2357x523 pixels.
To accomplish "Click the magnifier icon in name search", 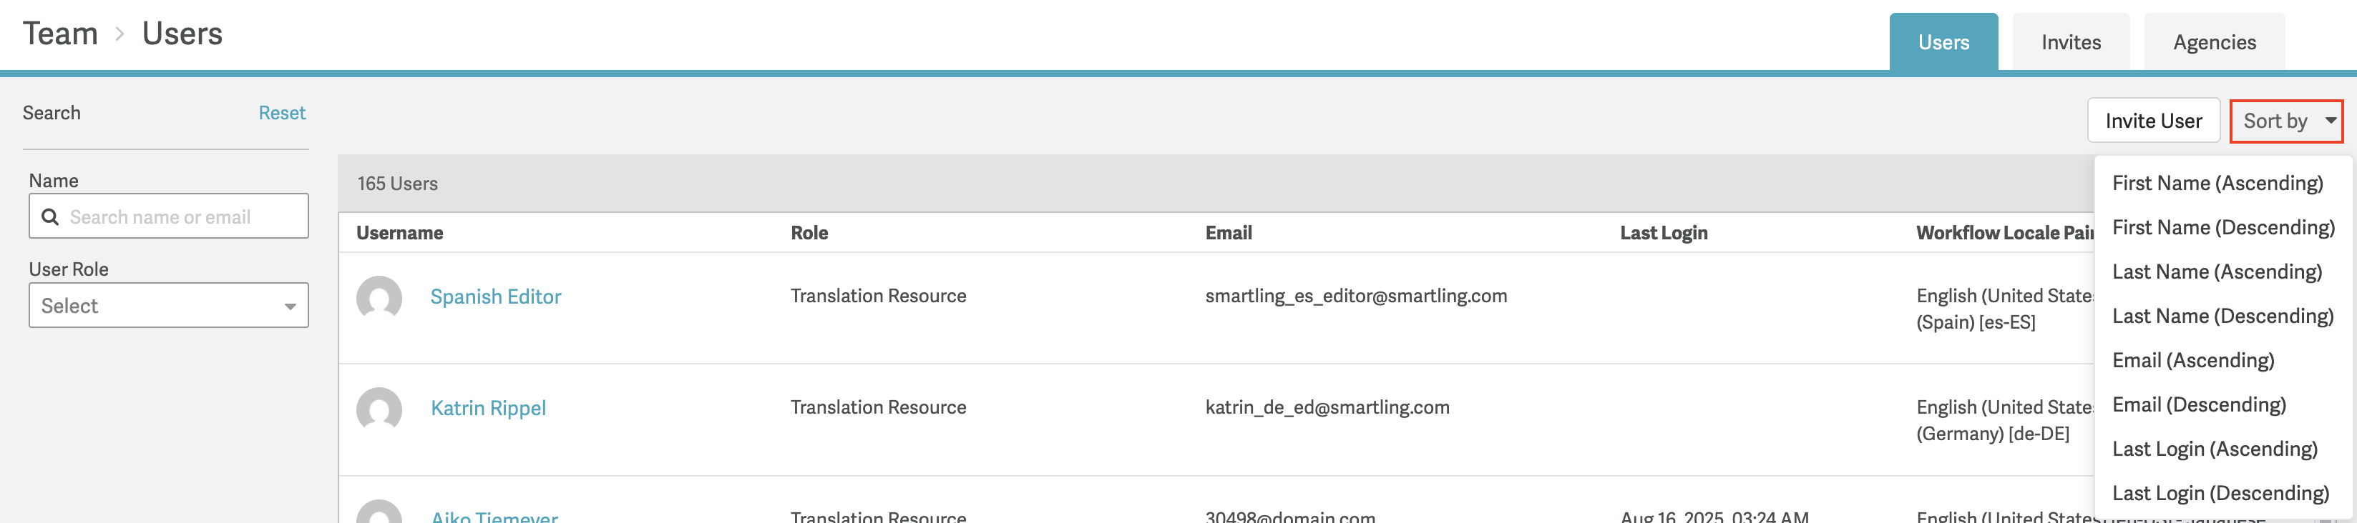I will 50,216.
